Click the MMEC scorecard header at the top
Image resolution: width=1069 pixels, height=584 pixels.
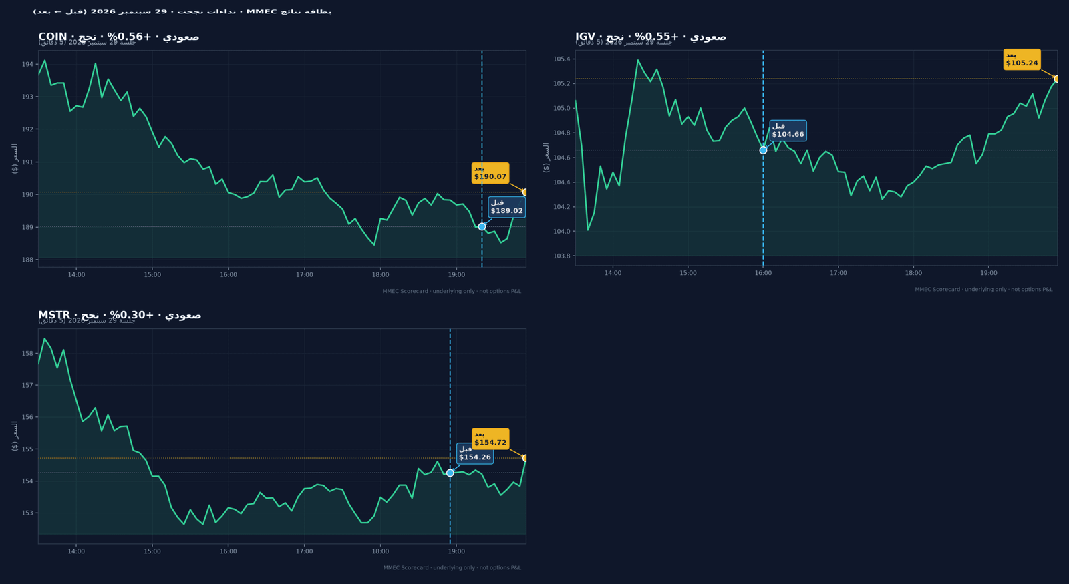(x=182, y=11)
